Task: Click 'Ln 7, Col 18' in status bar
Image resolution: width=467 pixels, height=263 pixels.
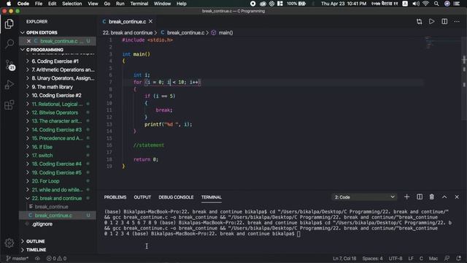Action: click(344, 259)
